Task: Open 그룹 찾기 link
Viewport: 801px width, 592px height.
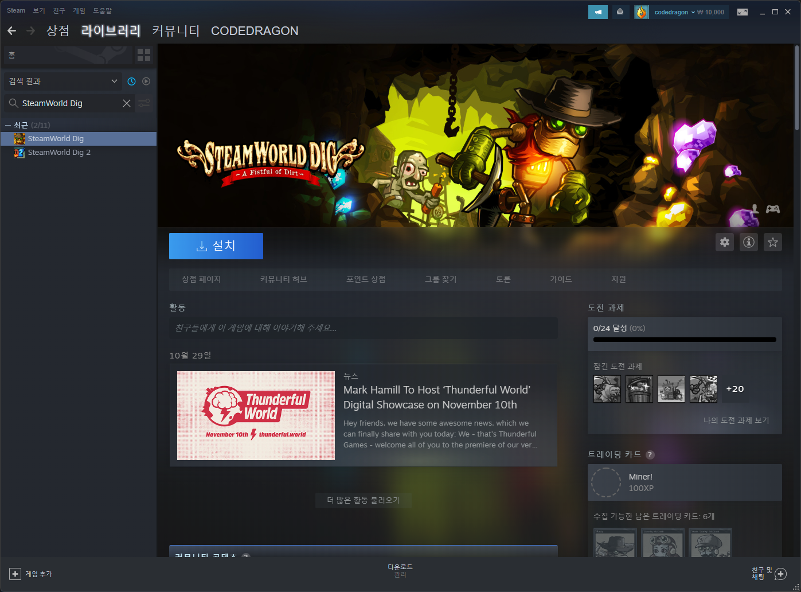Action: coord(440,279)
